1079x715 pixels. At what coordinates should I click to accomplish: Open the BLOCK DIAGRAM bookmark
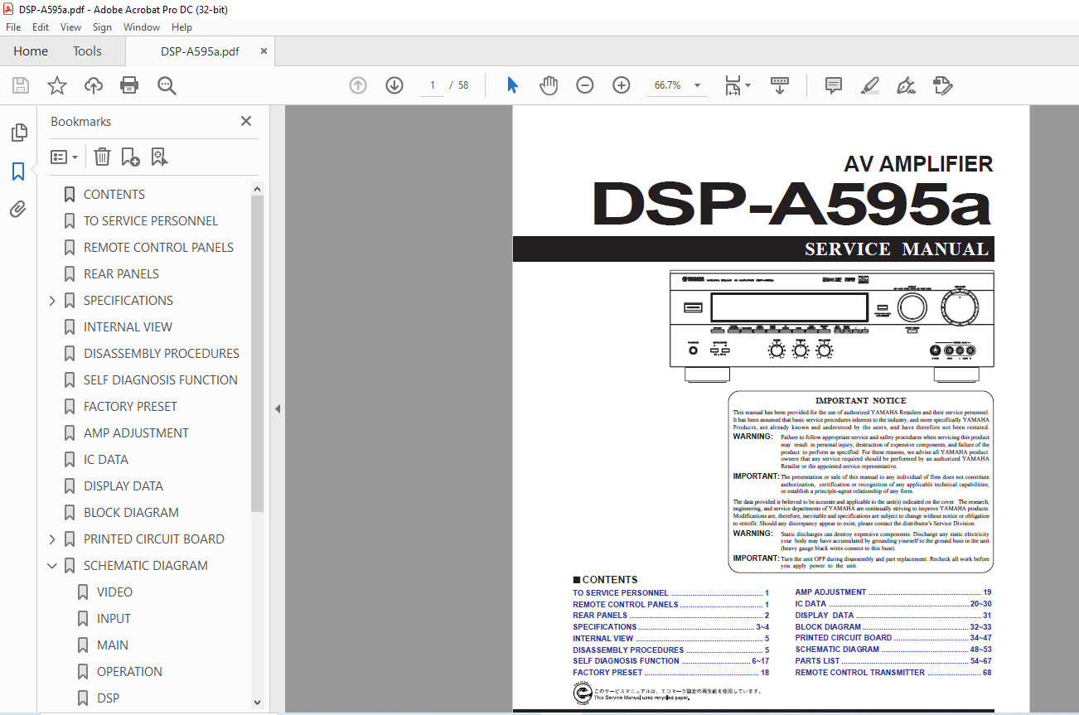[131, 513]
